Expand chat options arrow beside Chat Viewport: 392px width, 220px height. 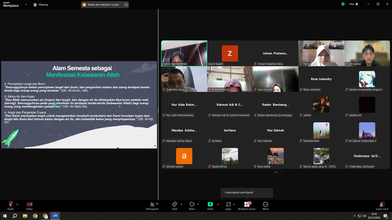(181, 204)
